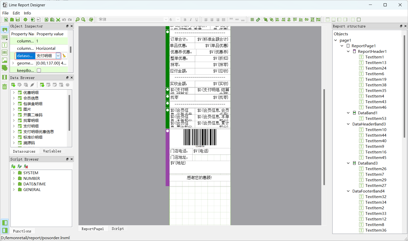Open font size dropdown
408x241 pixels.
coord(178,20)
